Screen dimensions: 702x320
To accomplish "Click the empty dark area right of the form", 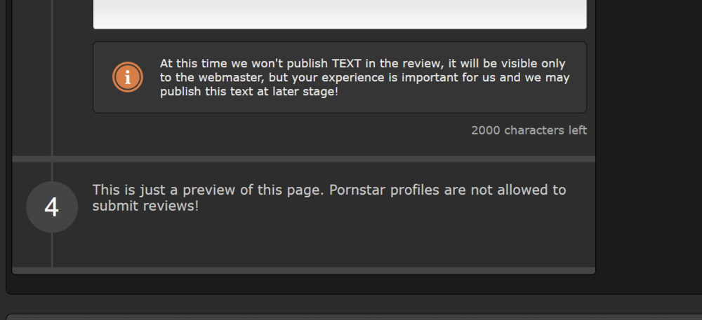I will [649, 140].
